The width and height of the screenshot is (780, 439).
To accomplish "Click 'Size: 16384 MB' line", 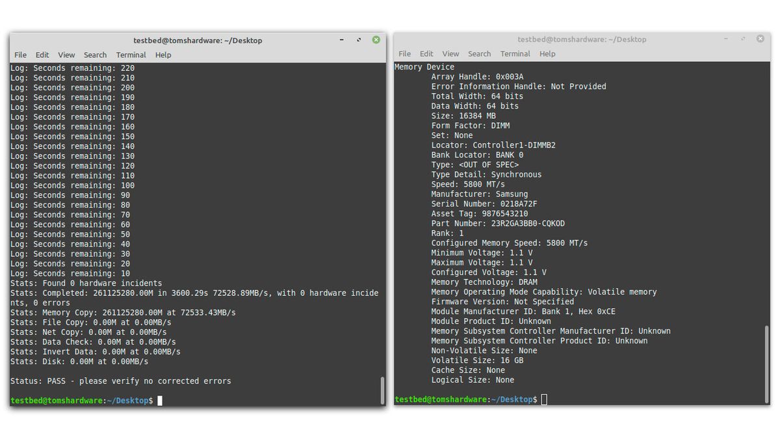I will point(463,116).
